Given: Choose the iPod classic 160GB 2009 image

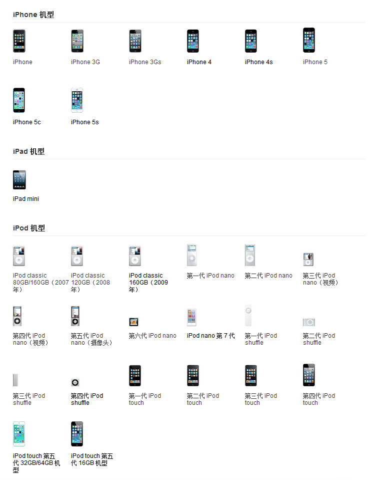Looking at the screenshot, I should (x=135, y=256).
